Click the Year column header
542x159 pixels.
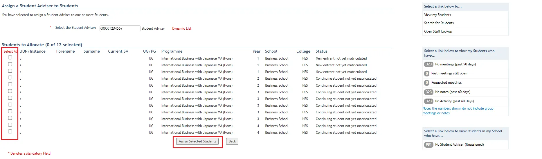(256, 51)
